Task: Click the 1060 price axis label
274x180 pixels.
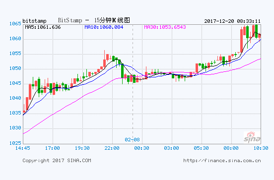Action: 15,38
